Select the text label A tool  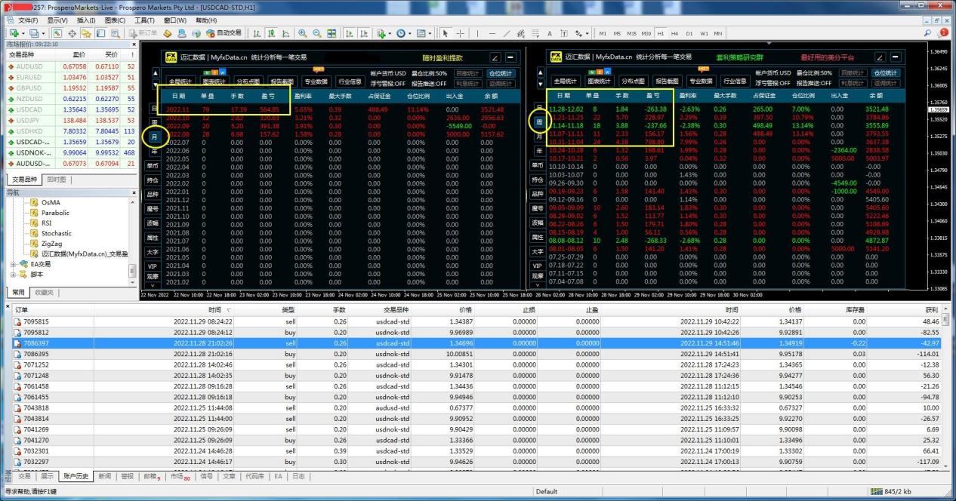550,33
